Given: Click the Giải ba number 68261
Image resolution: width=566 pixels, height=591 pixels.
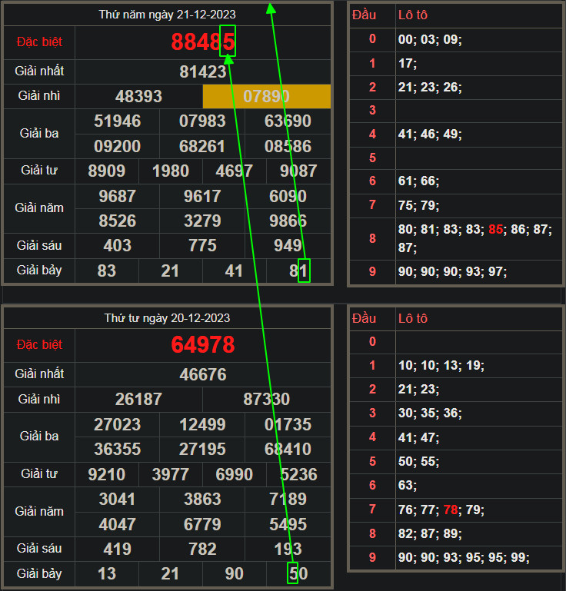Looking at the screenshot, I should [203, 146].
